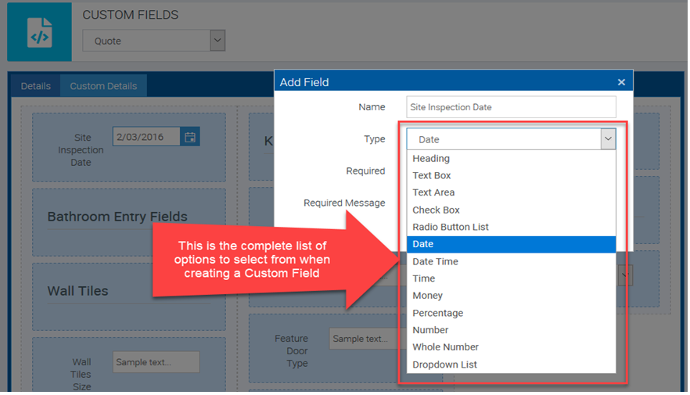Select the Date Time option
Screen dimensions: 690x395
point(435,261)
